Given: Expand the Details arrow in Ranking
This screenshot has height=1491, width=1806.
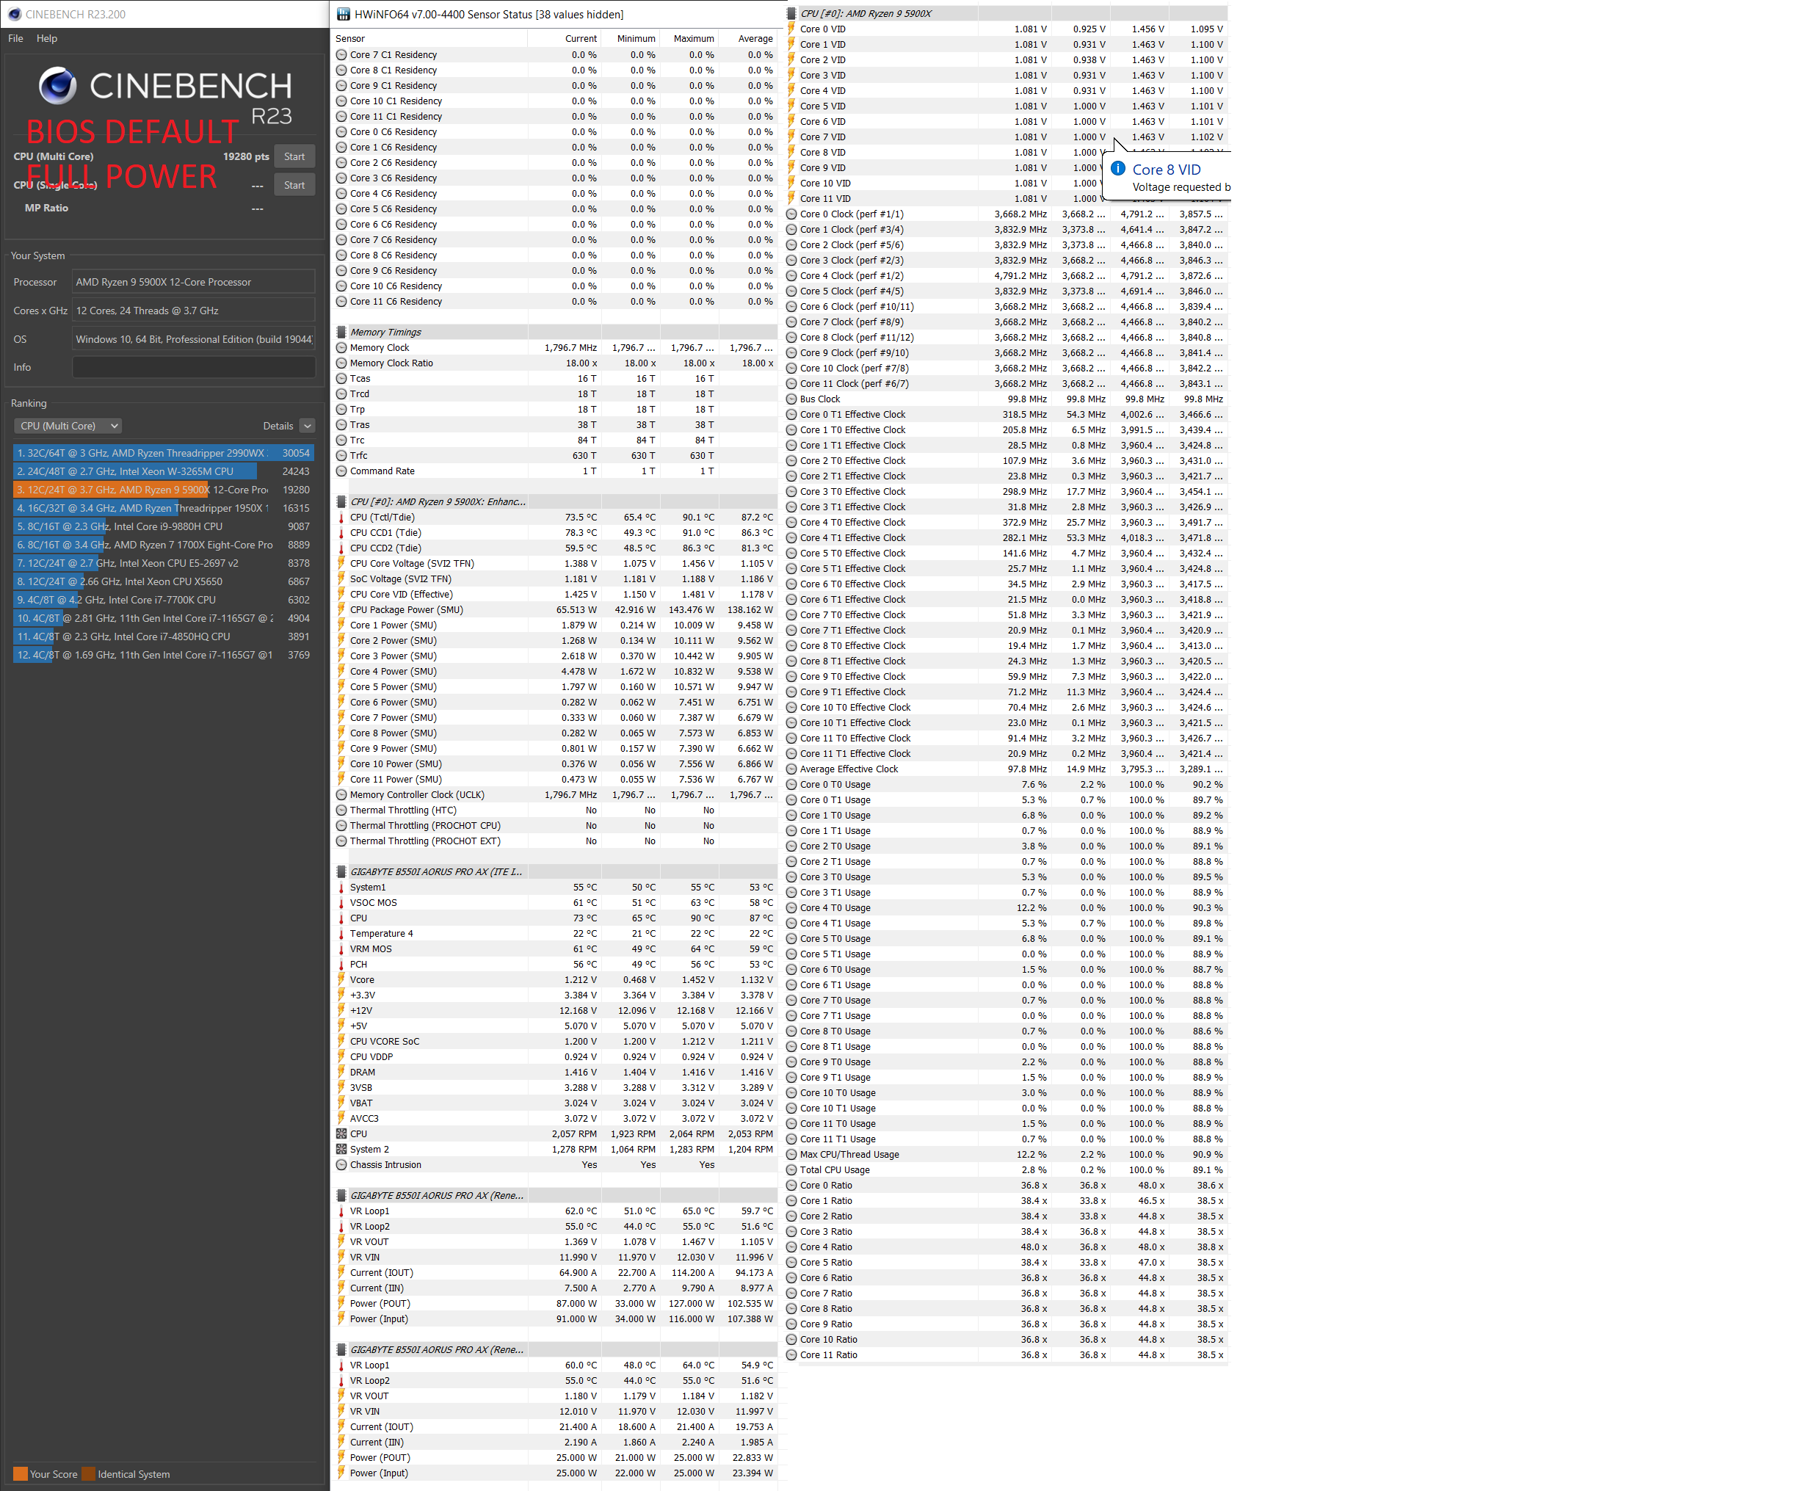Looking at the screenshot, I should [308, 426].
